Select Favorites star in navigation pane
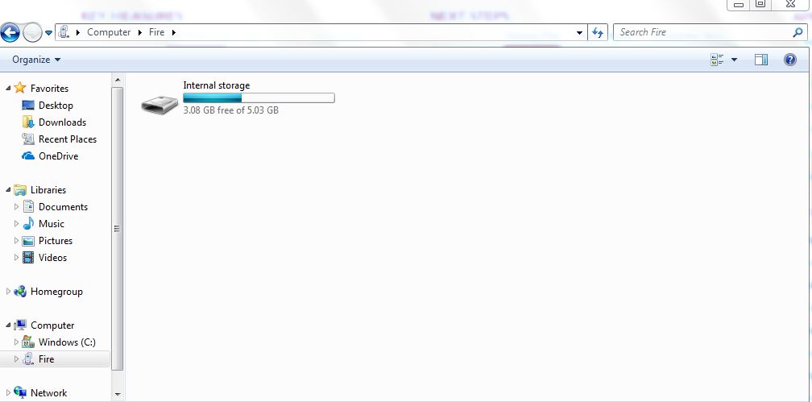 coord(20,88)
